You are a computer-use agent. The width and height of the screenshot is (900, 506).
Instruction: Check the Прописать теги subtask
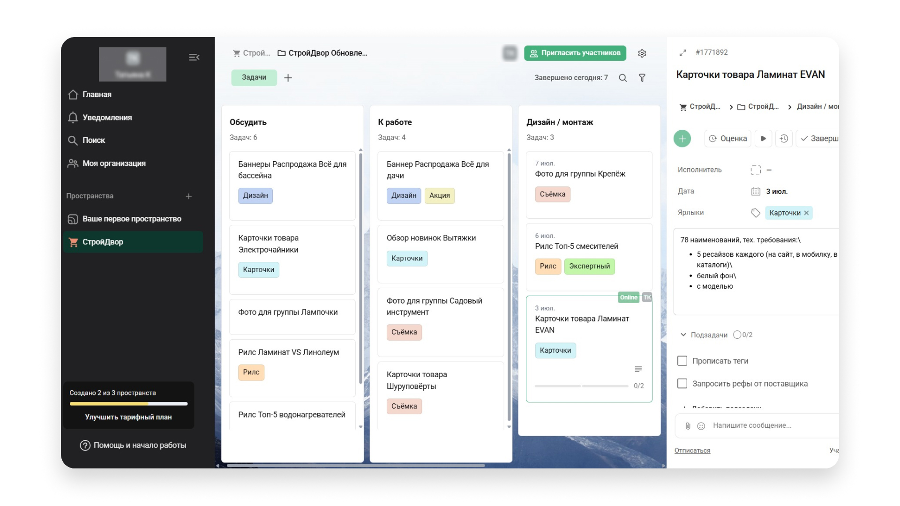[x=682, y=361]
